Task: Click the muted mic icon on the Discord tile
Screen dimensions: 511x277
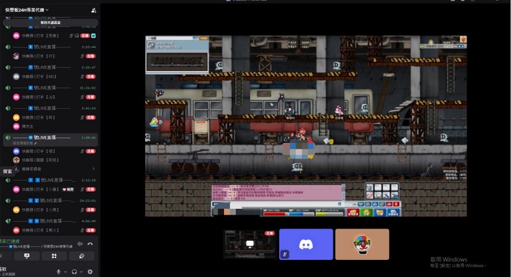Action: [285, 255]
